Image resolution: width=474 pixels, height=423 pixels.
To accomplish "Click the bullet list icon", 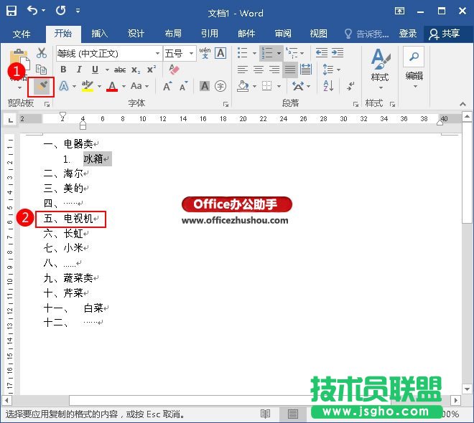I will [243, 53].
